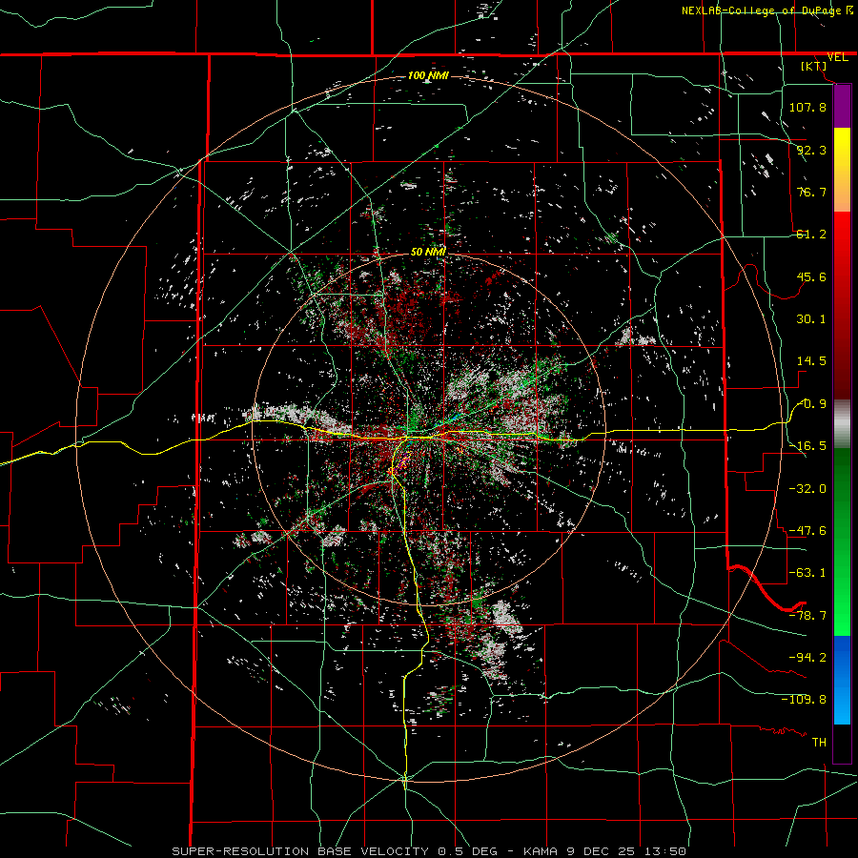Click the -78.7 velocity scale value
The image size is (858, 858).
[x=807, y=616]
